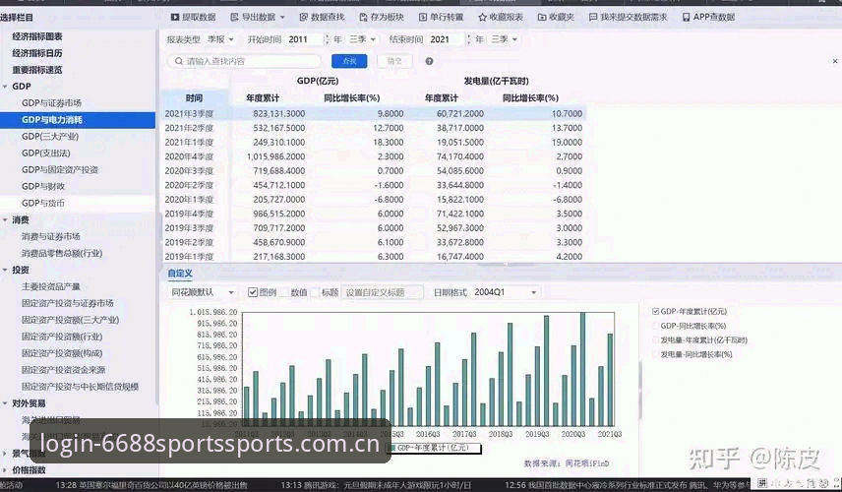Click the 存为板块 save-as-sector icon
Viewport: 842px width, 492px height.
pos(363,17)
